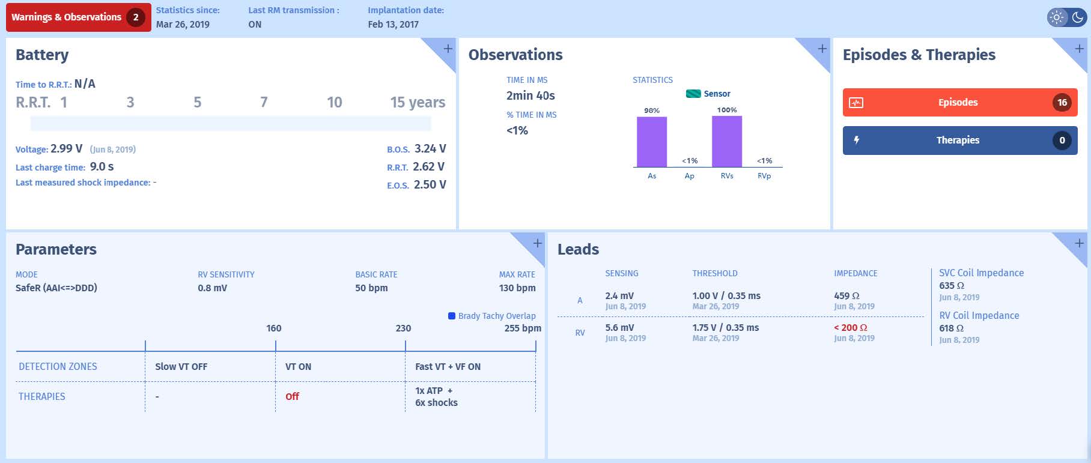Click the red RV impedance value
Viewport: 1091px width, 463px height.
pos(850,328)
